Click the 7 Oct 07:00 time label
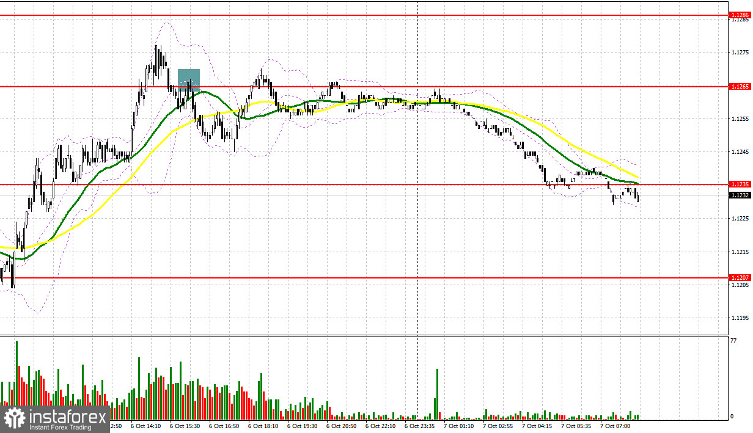Screen dimensions: 753x433 615,426
